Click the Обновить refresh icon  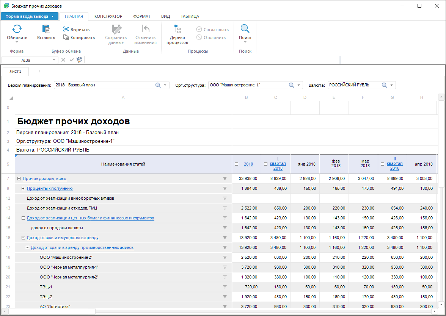(17, 29)
